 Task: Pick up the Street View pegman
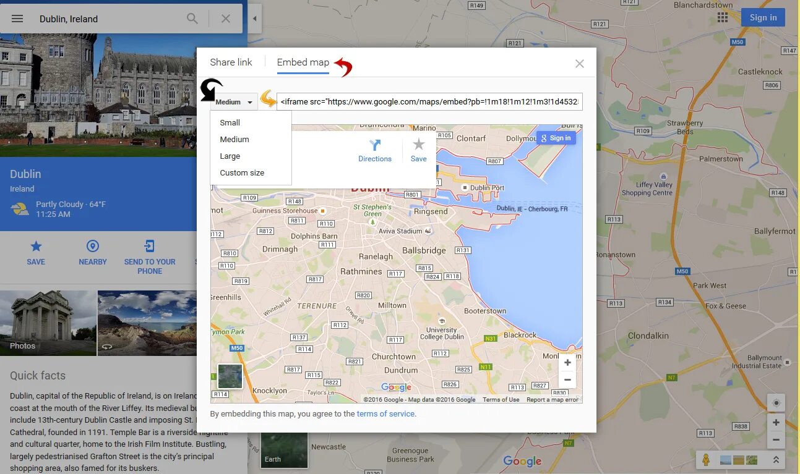pos(705,460)
